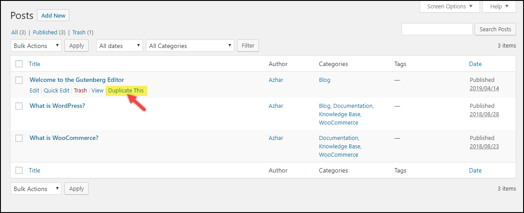The height and width of the screenshot is (213, 524).
Task: Show All (3) posts filter
Action: pos(19,32)
